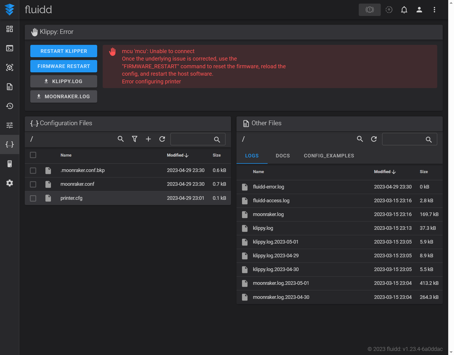Screen dimensions: 454x355
Task: Click the fluidd logo icon
Action: coord(10,10)
